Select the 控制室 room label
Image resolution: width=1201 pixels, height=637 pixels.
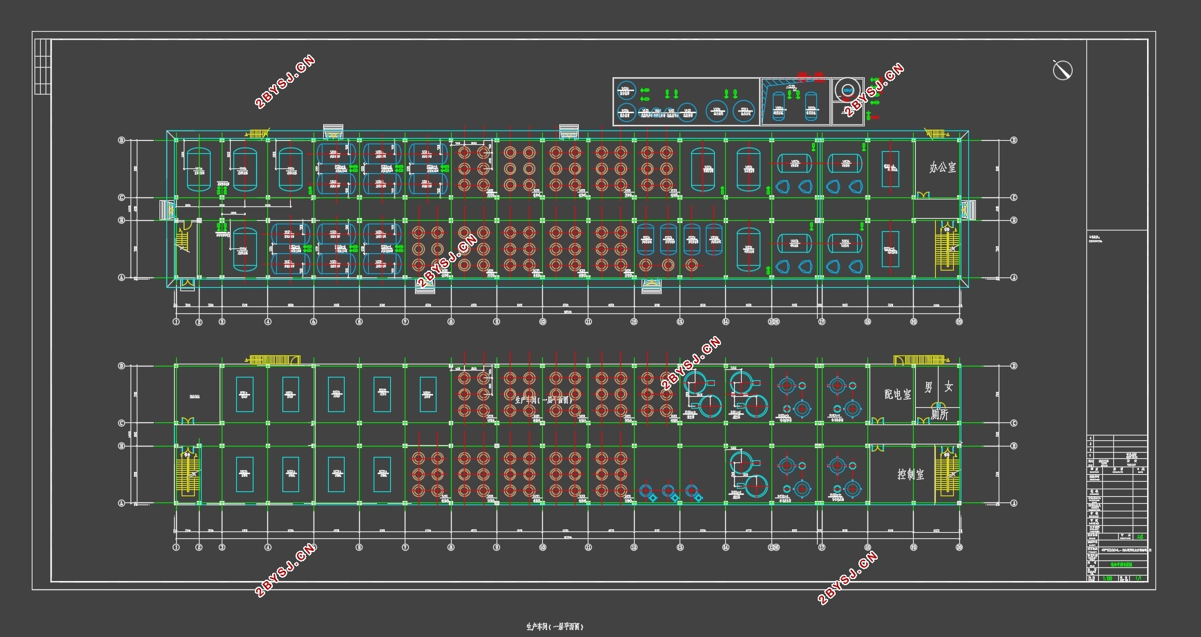[x=910, y=474]
